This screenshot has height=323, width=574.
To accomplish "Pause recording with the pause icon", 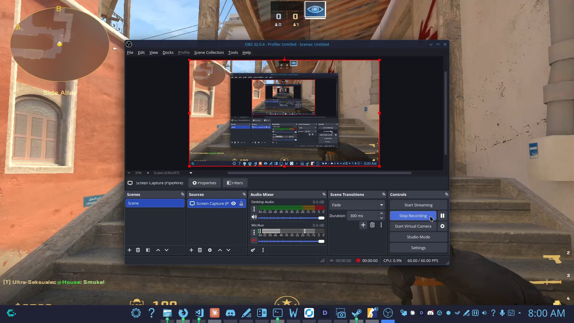I will pos(442,216).
